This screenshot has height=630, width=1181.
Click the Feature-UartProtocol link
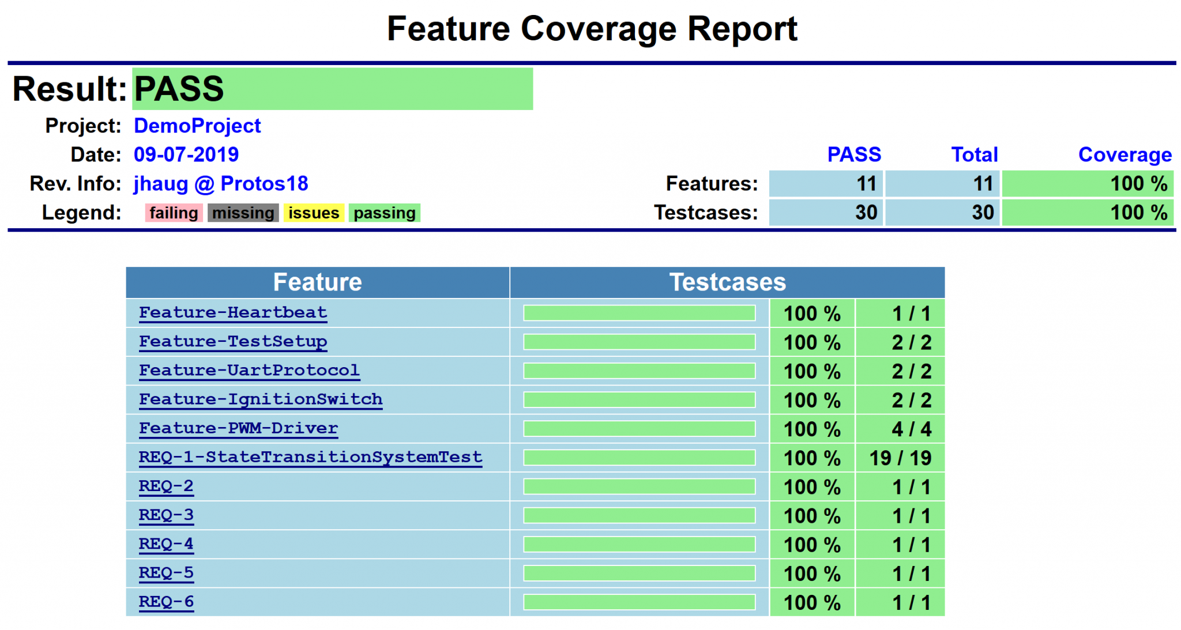pos(249,370)
